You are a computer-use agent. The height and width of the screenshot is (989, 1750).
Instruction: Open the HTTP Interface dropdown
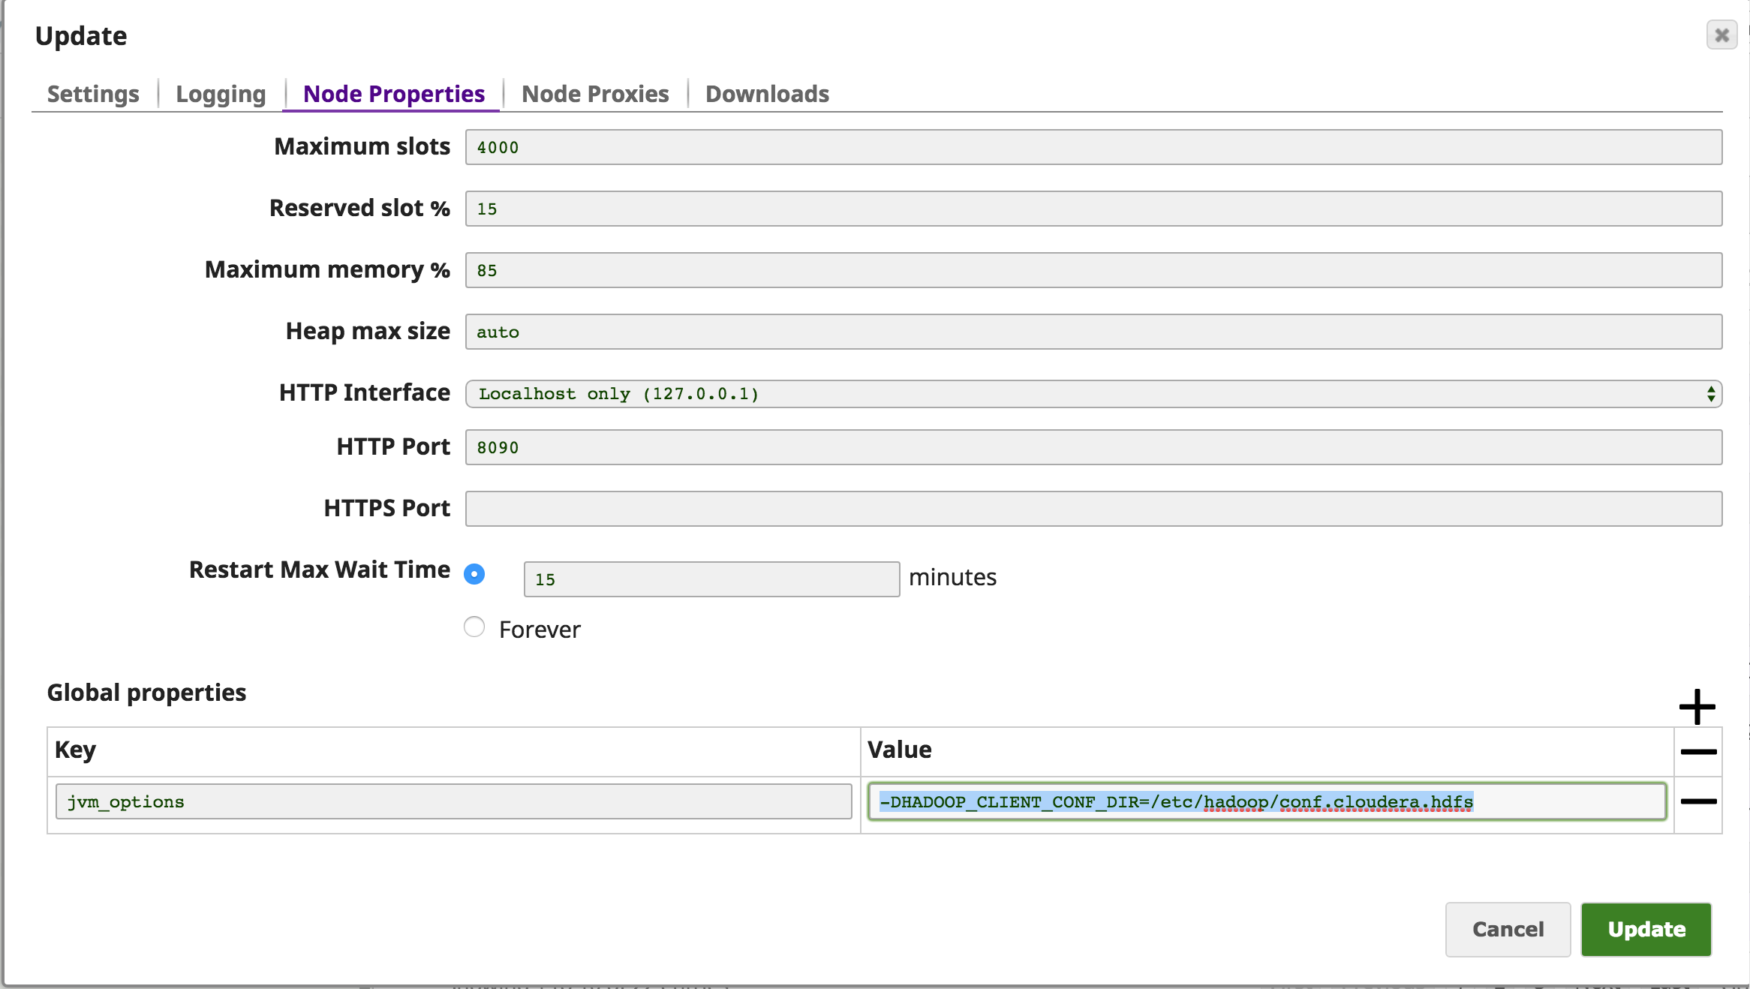point(1093,394)
